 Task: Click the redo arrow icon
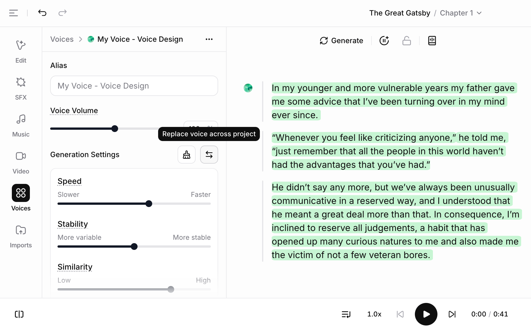coord(62,13)
